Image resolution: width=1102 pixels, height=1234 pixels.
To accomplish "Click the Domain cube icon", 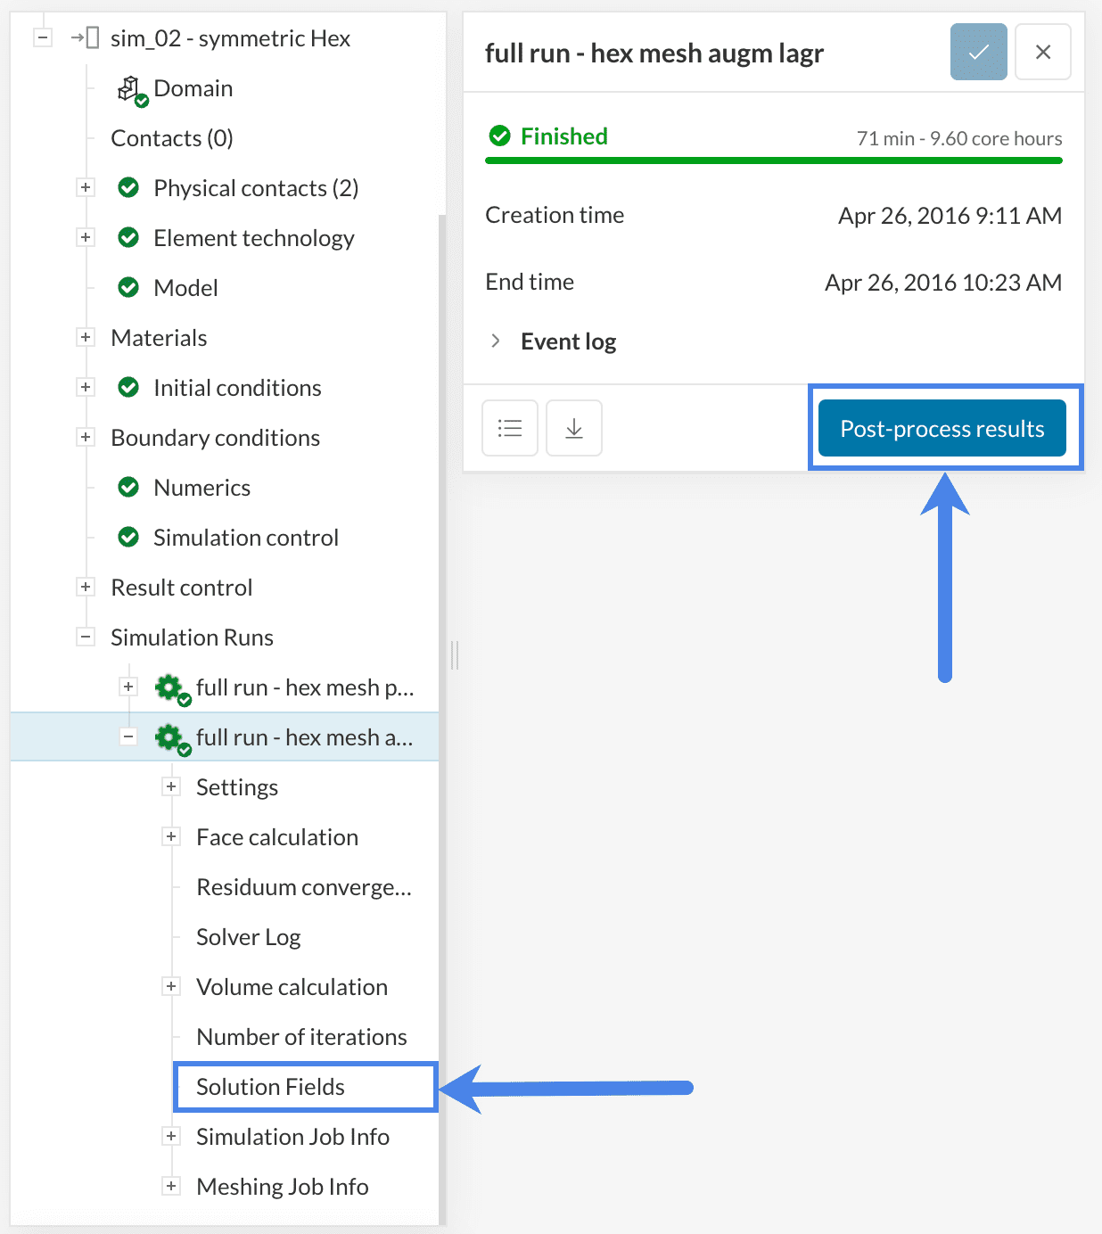I will pyautogui.click(x=130, y=88).
